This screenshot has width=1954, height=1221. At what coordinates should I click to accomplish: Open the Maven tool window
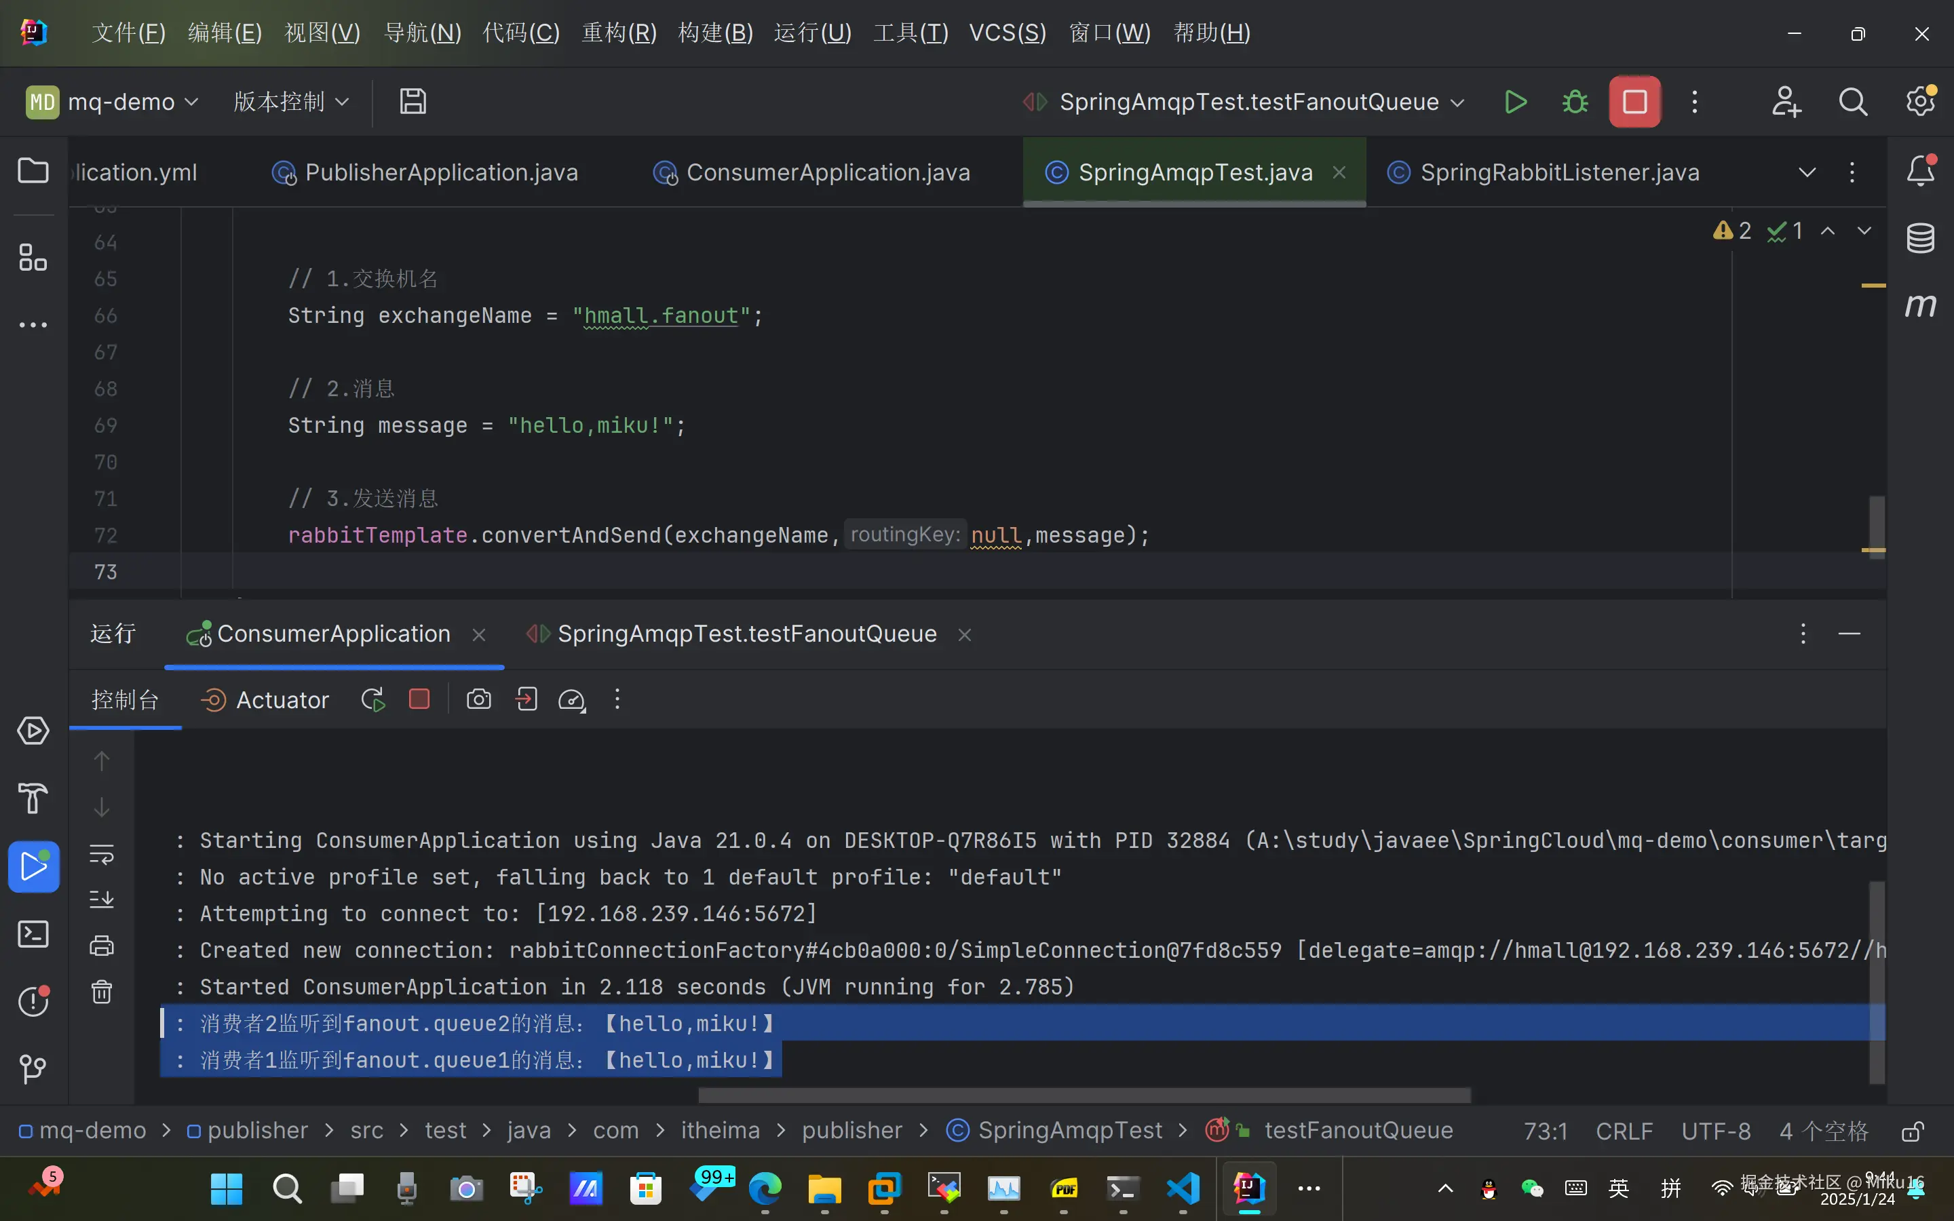click(x=1920, y=305)
